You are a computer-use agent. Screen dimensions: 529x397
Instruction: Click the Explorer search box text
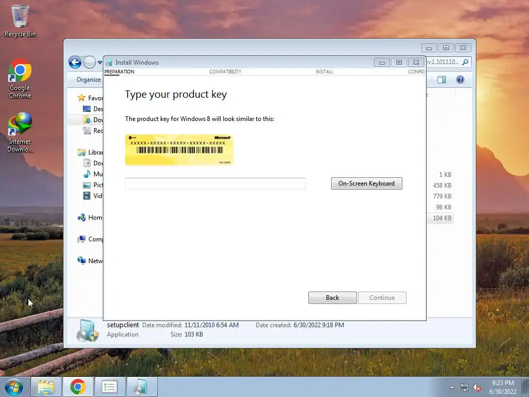[x=442, y=62]
